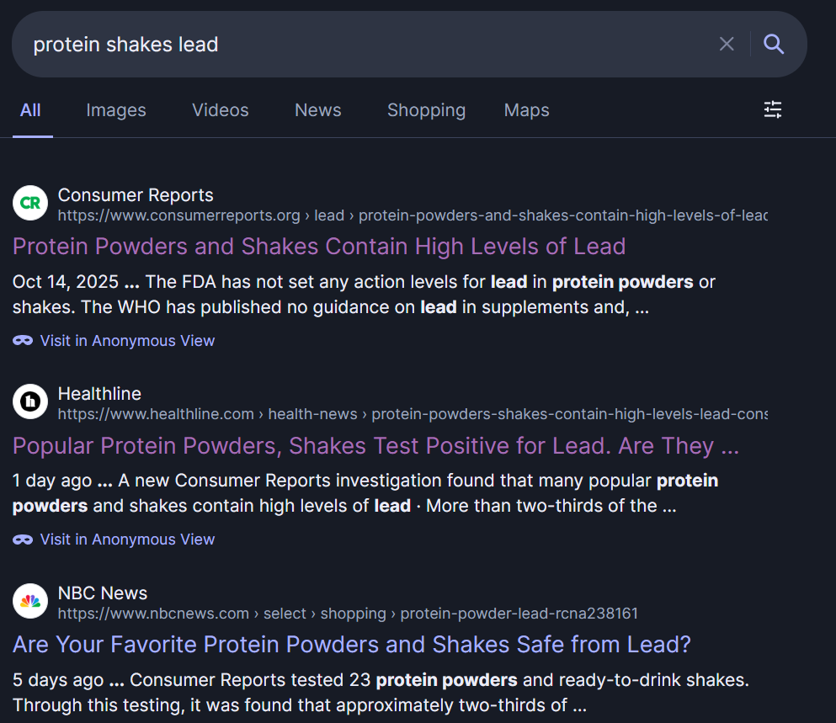The width and height of the screenshot is (836, 723).
Task: Switch to the Shopping tab
Action: point(427,109)
